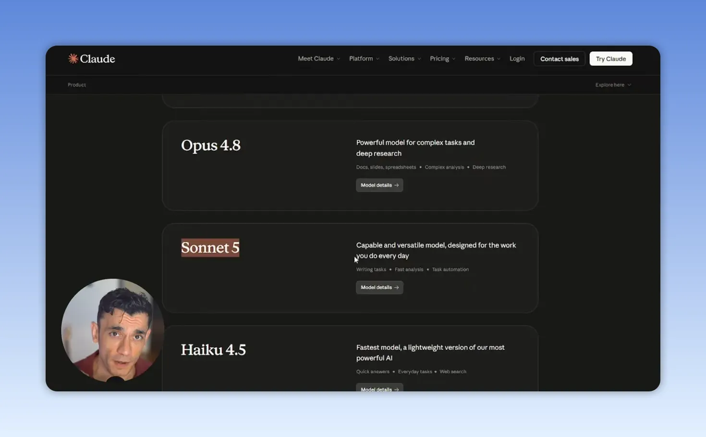The height and width of the screenshot is (437, 706).
Task: Click the 'Writing tasks' tag
Action: (371, 269)
